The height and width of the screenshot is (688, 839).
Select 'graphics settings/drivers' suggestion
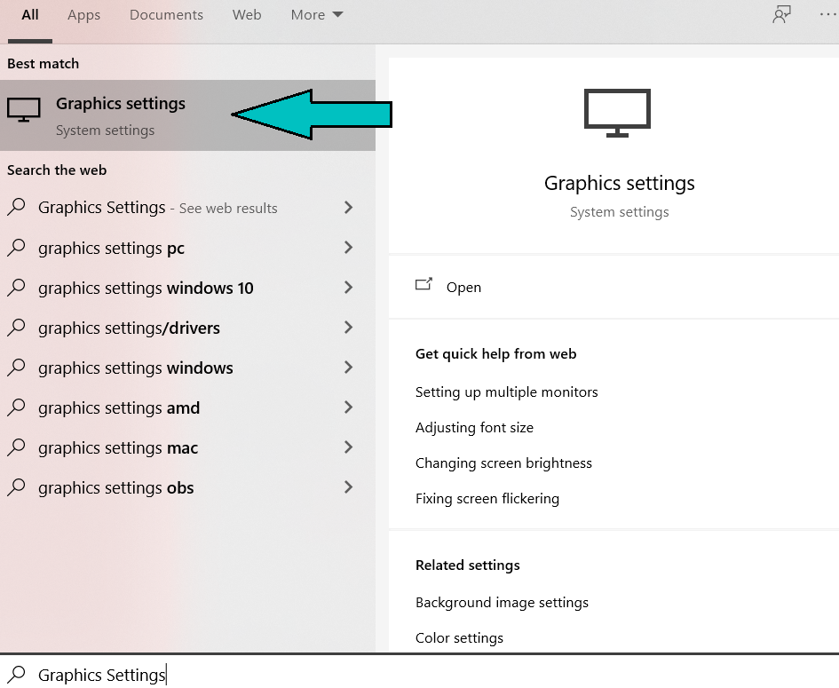click(x=187, y=328)
